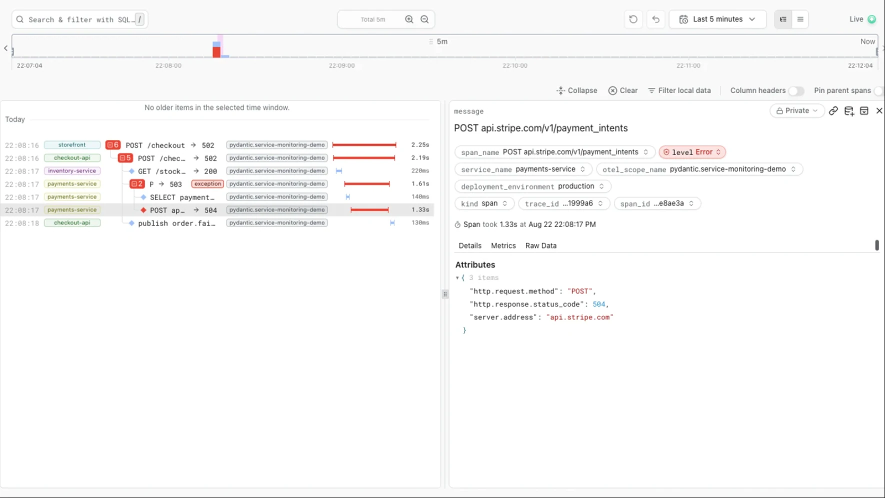This screenshot has height=498, width=885.
Task: Switch to the Metrics tab
Action: coord(503,246)
